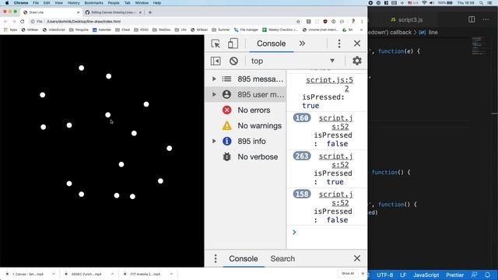Switch to the GitHub 'Editing Canvas Drawing Lines' tab
This screenshot has height=280, width=498.
[113, 12]
